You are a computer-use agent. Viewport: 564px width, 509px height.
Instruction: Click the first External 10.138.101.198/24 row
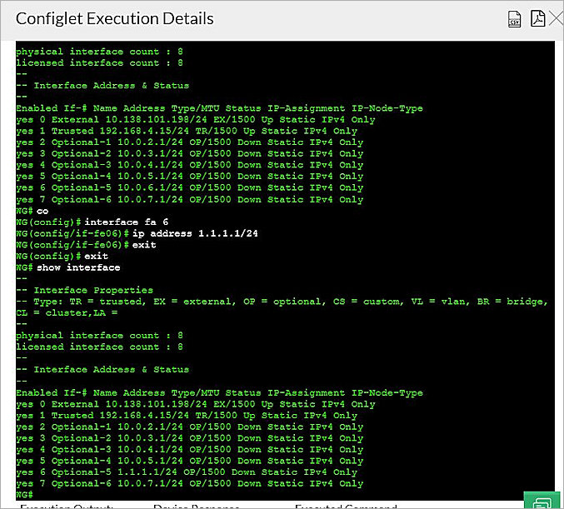[196, 119]
